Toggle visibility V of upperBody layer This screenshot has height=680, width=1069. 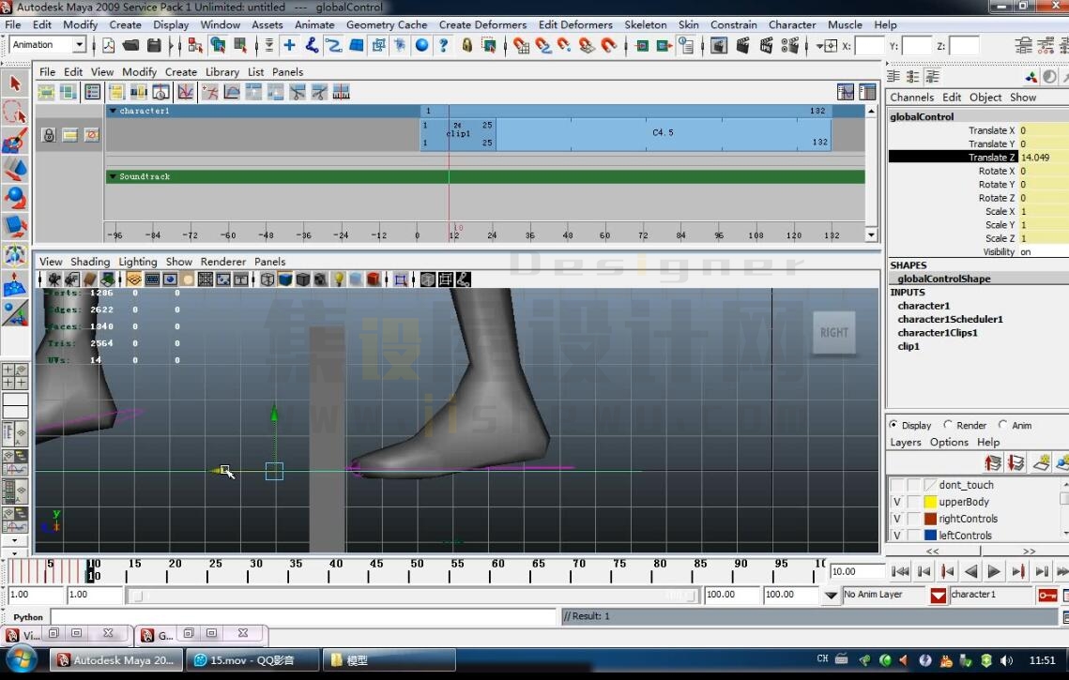point(897,502)
